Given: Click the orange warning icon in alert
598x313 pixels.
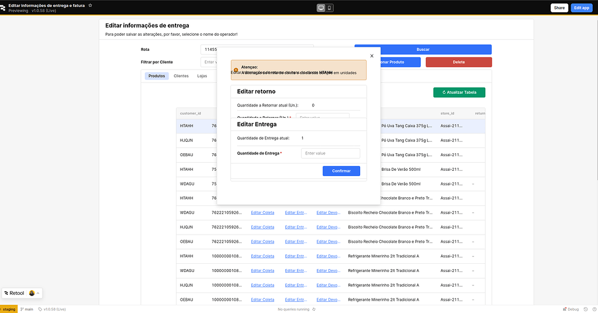Looking at the screenshot, I should click(236, 70).
